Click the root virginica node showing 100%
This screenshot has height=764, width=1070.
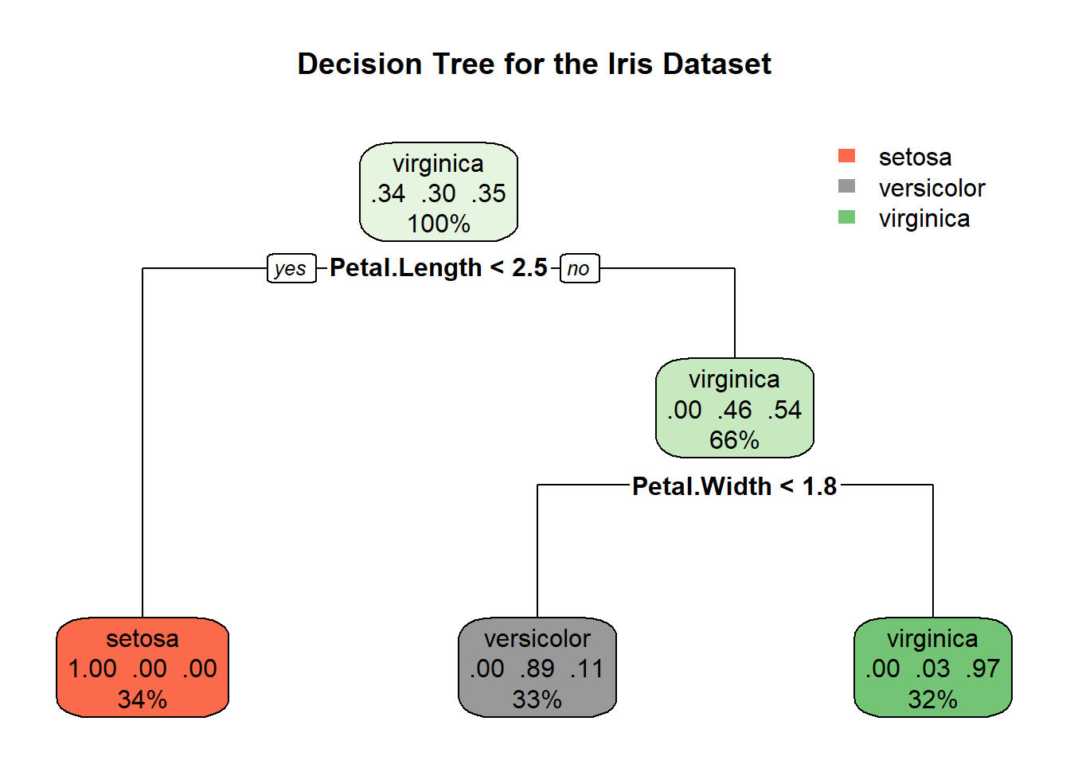click(x=439, y=193)
